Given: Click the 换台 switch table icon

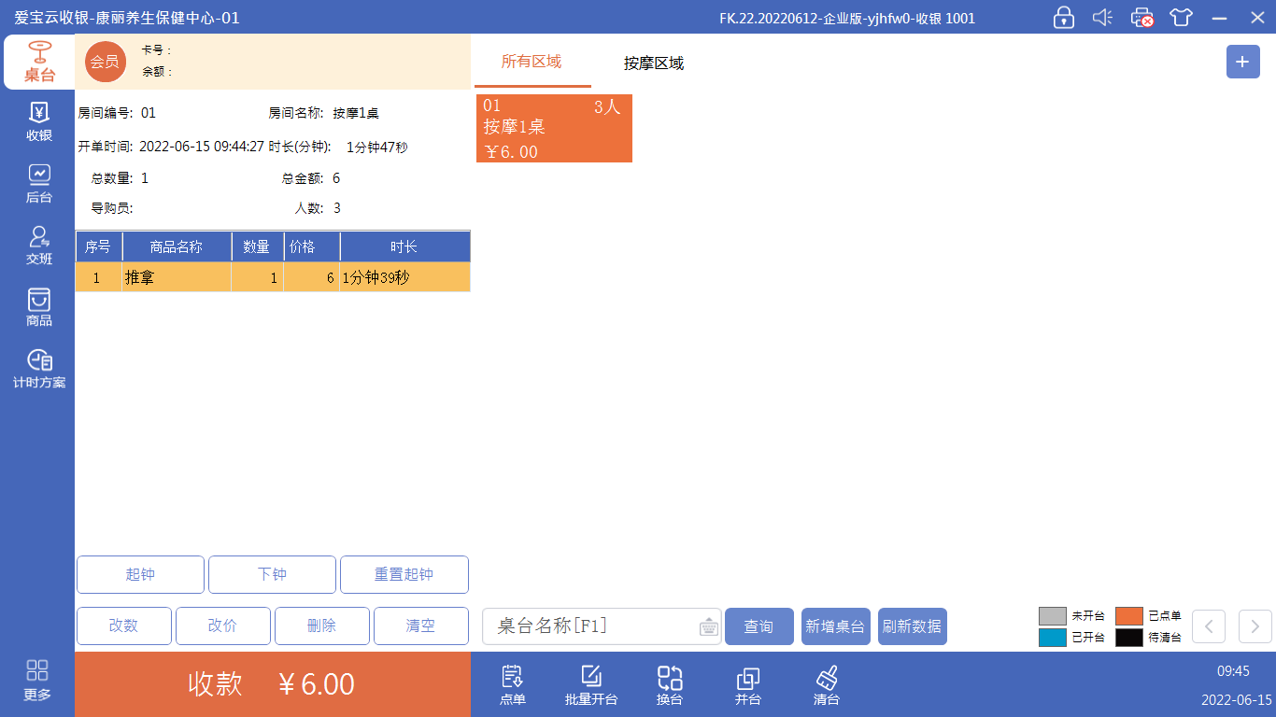Looking at the screenshot, I should point(670,684).
